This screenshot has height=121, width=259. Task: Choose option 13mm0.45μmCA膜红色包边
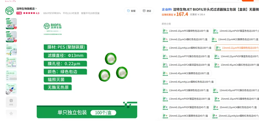pyautogui.click(x=236, y=65)
